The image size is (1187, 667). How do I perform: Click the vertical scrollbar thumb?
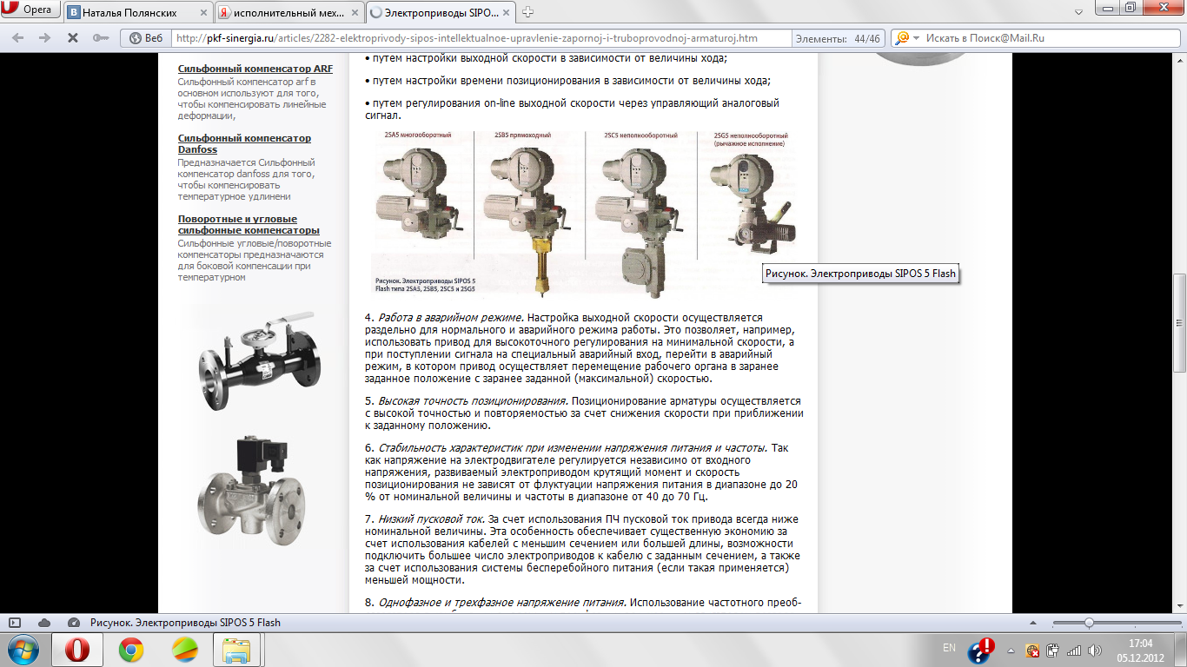click(1179, 323)
